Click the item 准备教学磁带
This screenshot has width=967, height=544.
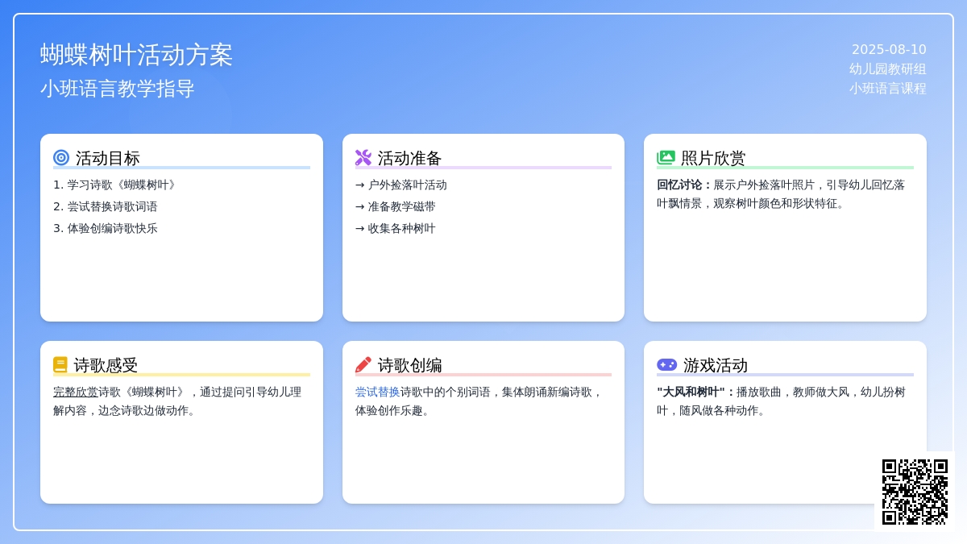click(x=396, y=206)
